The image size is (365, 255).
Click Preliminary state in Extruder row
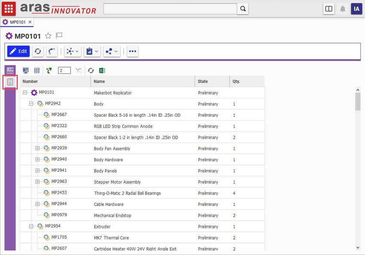click(208, 227)
